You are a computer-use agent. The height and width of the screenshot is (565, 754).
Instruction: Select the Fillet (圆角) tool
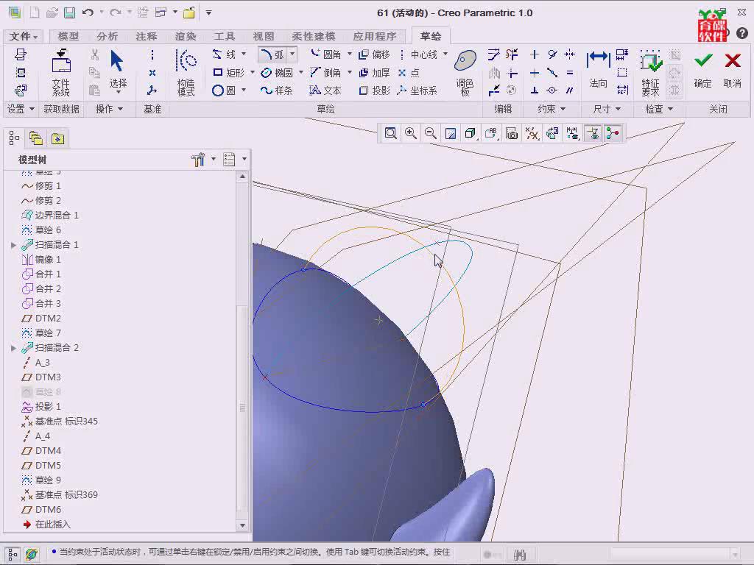pyautogui.click(x=326, y=54)
